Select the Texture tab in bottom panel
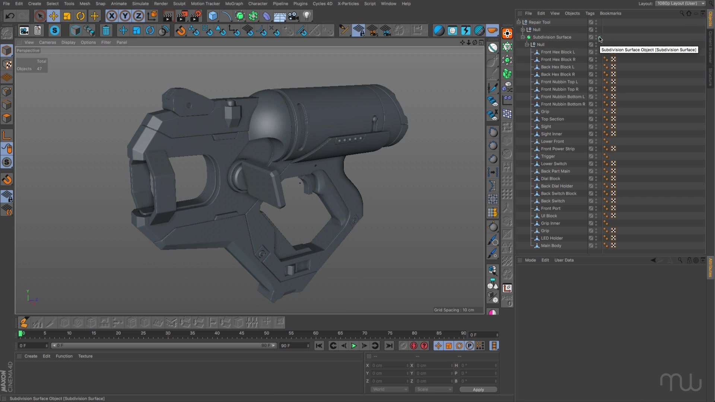Image resolution: width=715 pixels, height=402 pixels. (85, 356)
